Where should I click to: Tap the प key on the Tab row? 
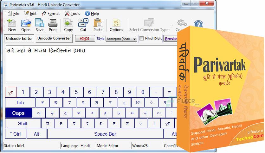coord(165,103)
